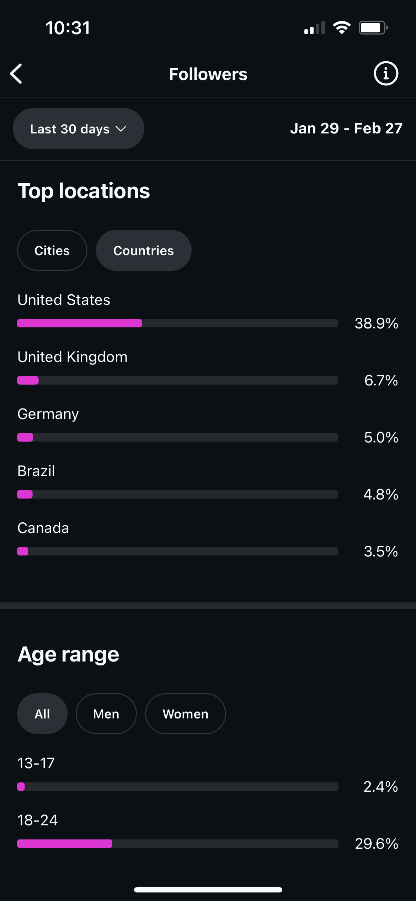Viewport: 416px width, 901px height.
Task: Tap the Brazil location label
Action: tap(36, 471)
